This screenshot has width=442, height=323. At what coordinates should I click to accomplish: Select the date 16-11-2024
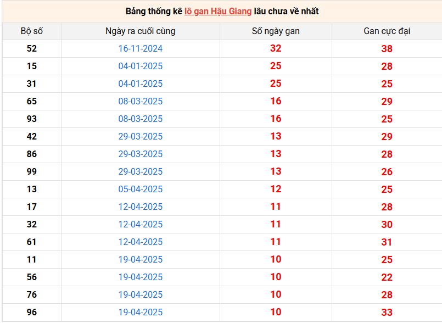click(x=141, y=48)
